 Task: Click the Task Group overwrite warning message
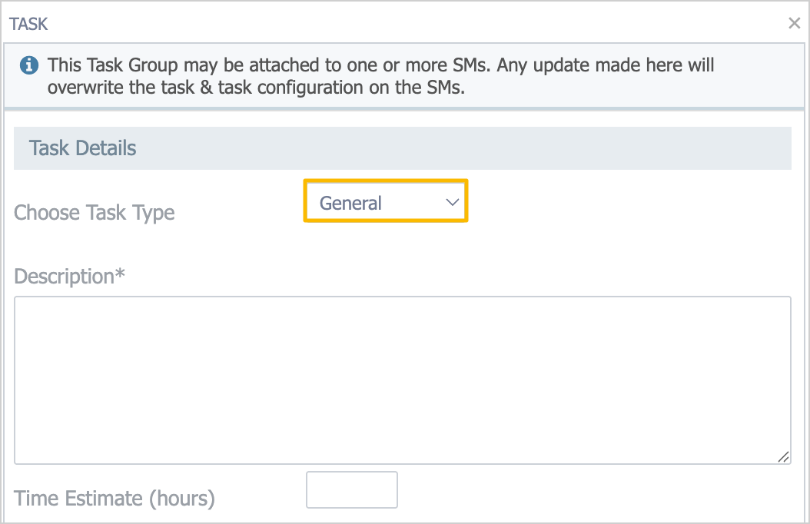(x=380, y=65)
